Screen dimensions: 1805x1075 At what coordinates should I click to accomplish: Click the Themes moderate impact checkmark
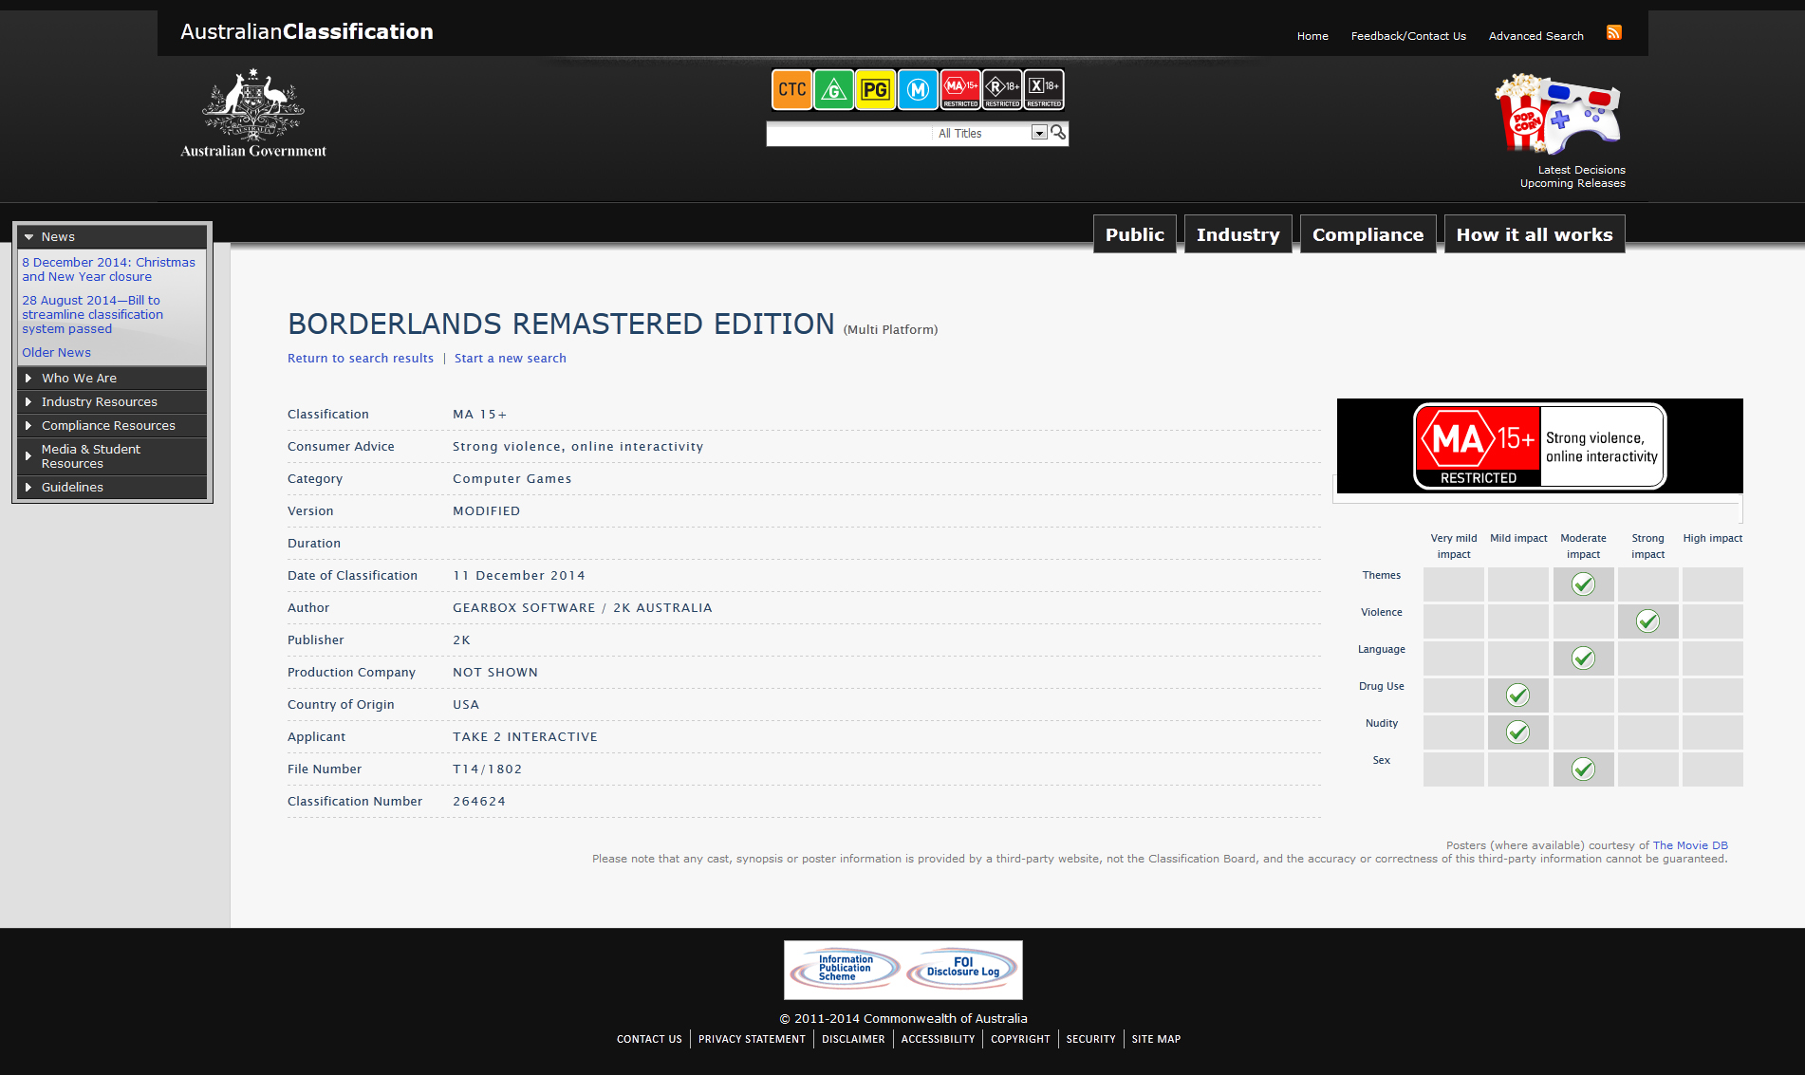point(1583,584)
